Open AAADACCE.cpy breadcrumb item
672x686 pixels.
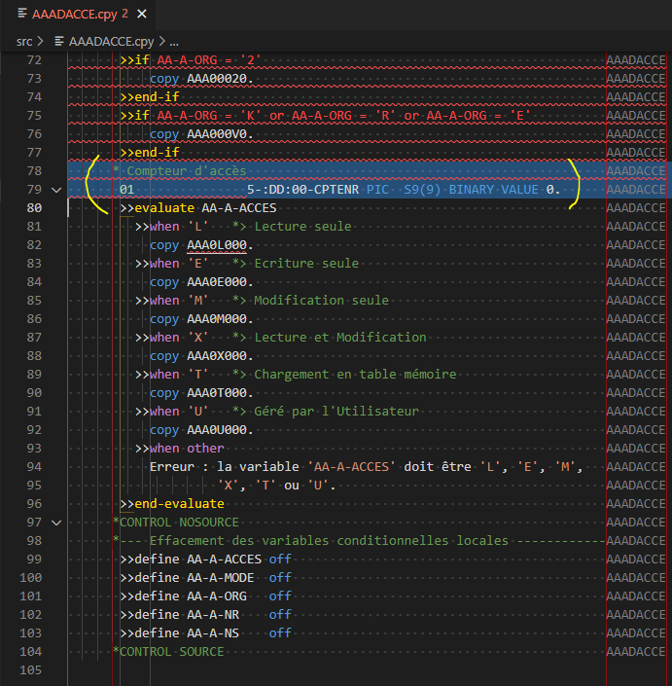[111, 42]
